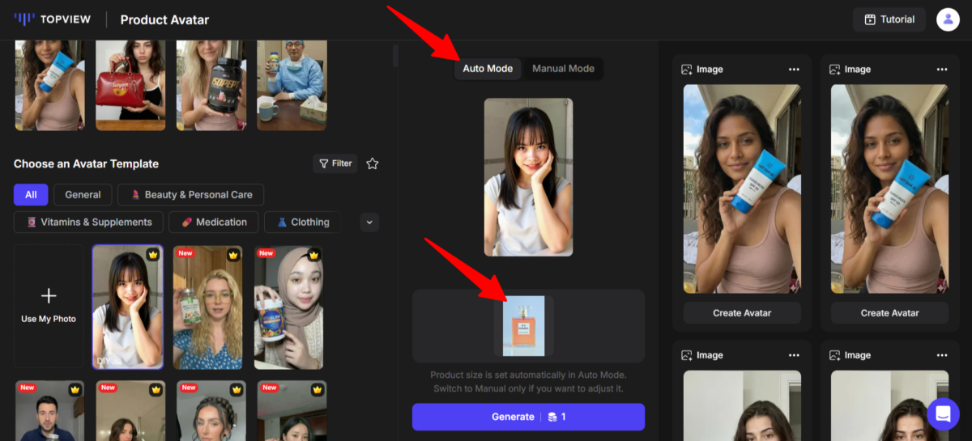
Task: Click the plus icon to use my photo
Action: point(49,295)
